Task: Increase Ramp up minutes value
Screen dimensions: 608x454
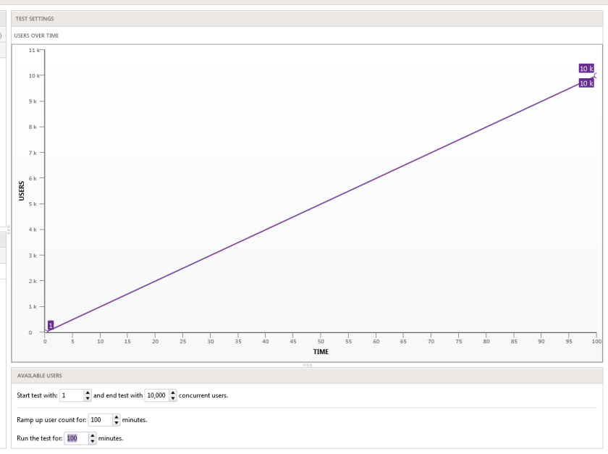Action: 117,417
